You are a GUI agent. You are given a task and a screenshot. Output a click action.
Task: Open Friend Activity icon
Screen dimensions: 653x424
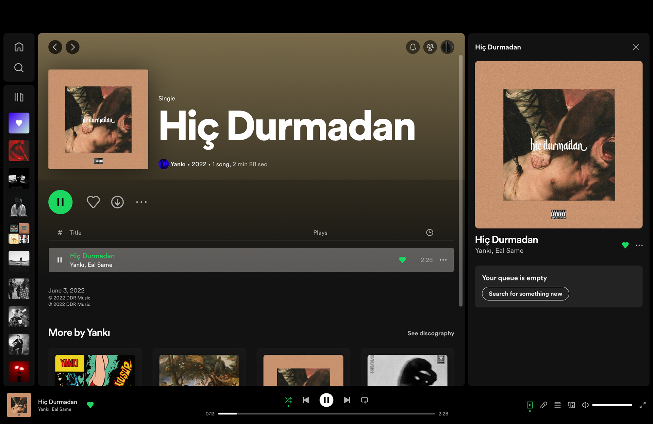[430, 47]
